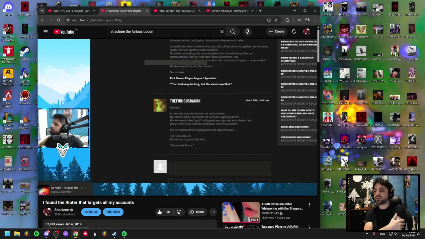The image size is (425, 239).
Task: Open more actions below the video
Action: tap(213, 212)
